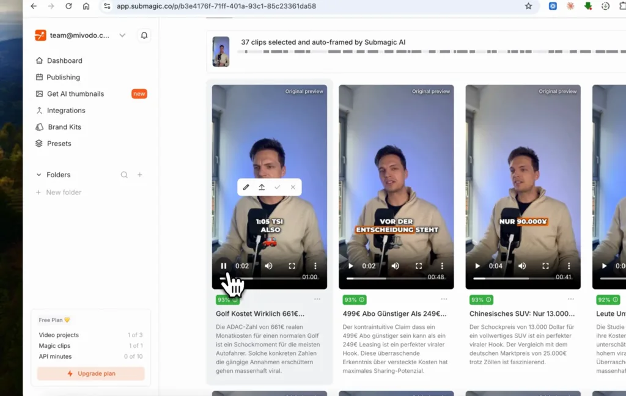Screen dimensions: 626x396
Task: Approve the Golf clip with checkmark icon
Action: point(277,187)
